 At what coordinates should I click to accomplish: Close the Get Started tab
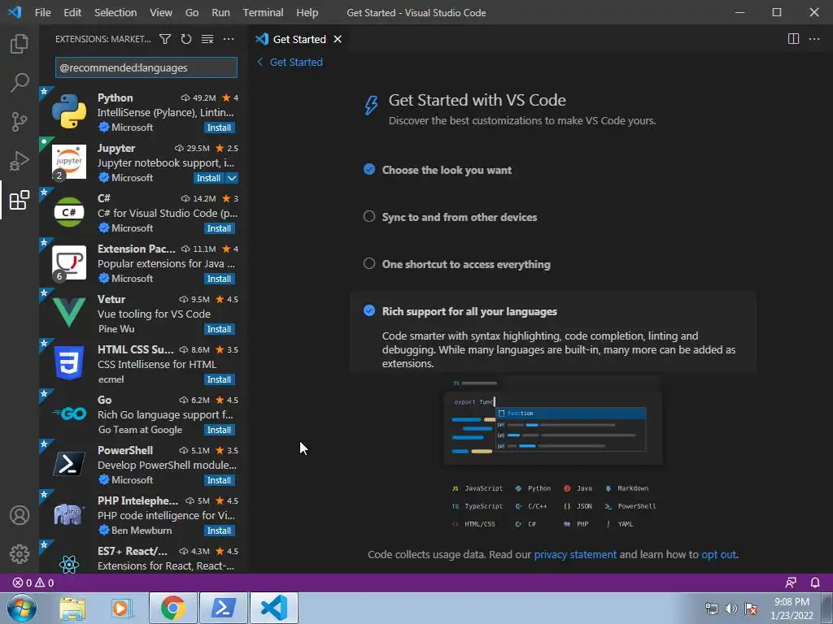338,39
